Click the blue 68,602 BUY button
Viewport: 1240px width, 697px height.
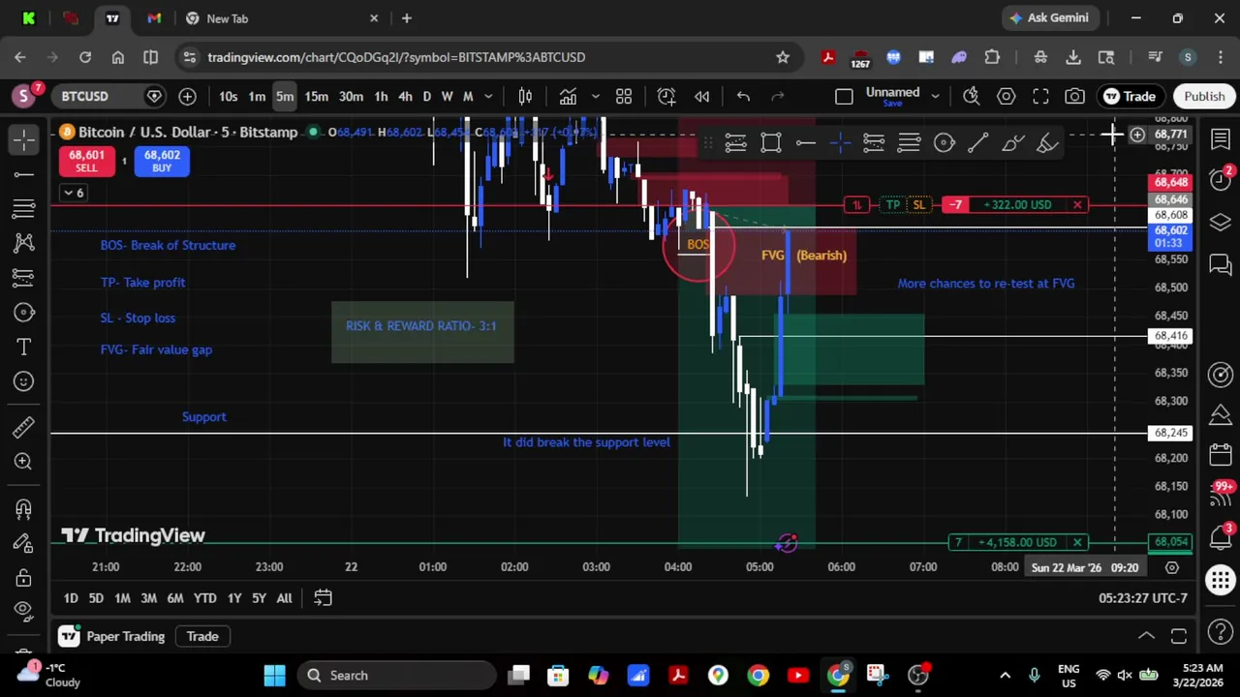pyautogui.click(x=162, y=161)
